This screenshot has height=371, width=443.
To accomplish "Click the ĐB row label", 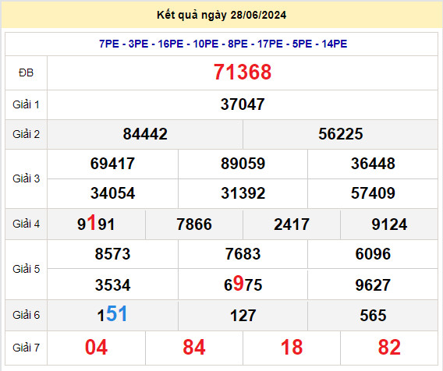I will pos(26,72).
